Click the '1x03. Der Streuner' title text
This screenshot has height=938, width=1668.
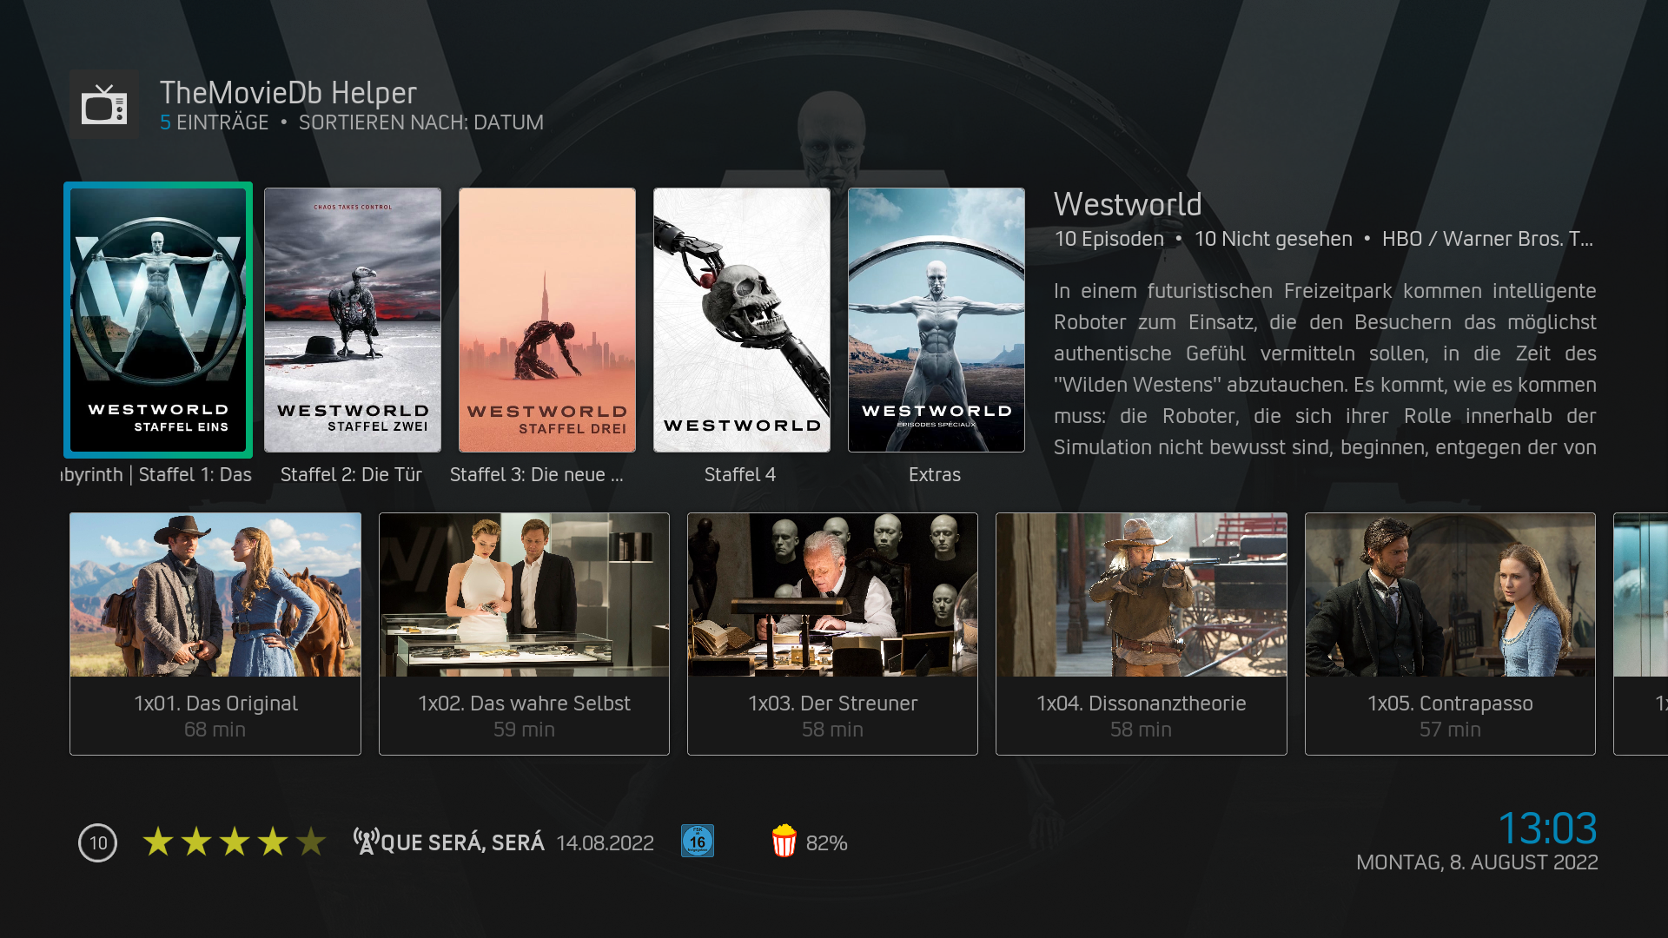click(832, 703)
